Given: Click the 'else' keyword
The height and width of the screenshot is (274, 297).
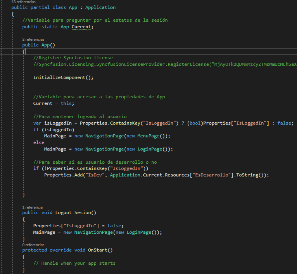Looking at the screenshot, I should click(39, 142).
